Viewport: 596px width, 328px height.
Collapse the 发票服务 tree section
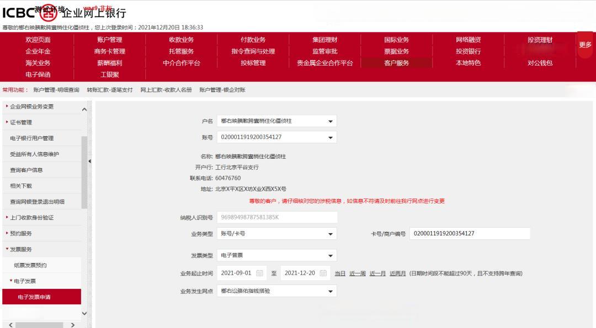[x=21, y=249]
